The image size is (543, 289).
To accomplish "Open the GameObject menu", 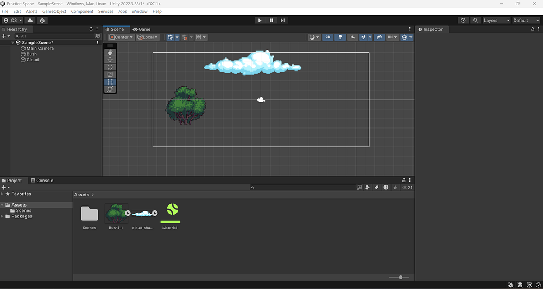I will pos(54,11).
